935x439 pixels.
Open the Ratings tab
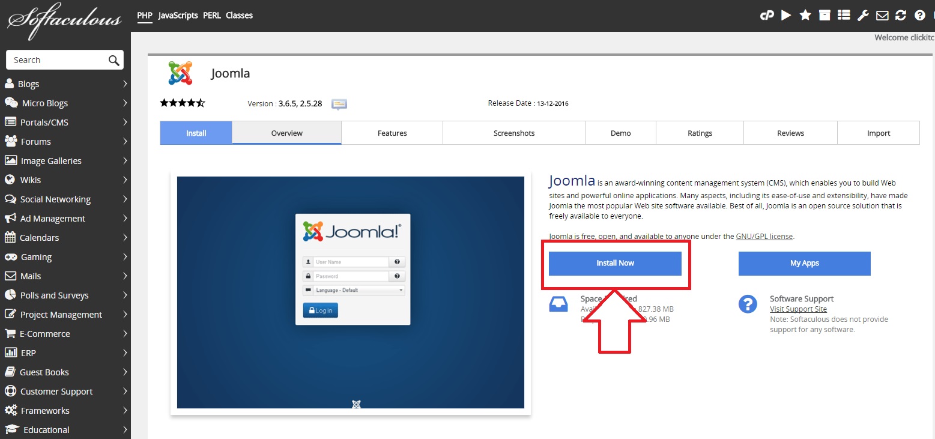click(700, 133)
